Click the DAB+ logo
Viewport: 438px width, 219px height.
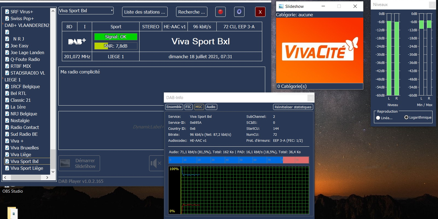coord(77,41)
